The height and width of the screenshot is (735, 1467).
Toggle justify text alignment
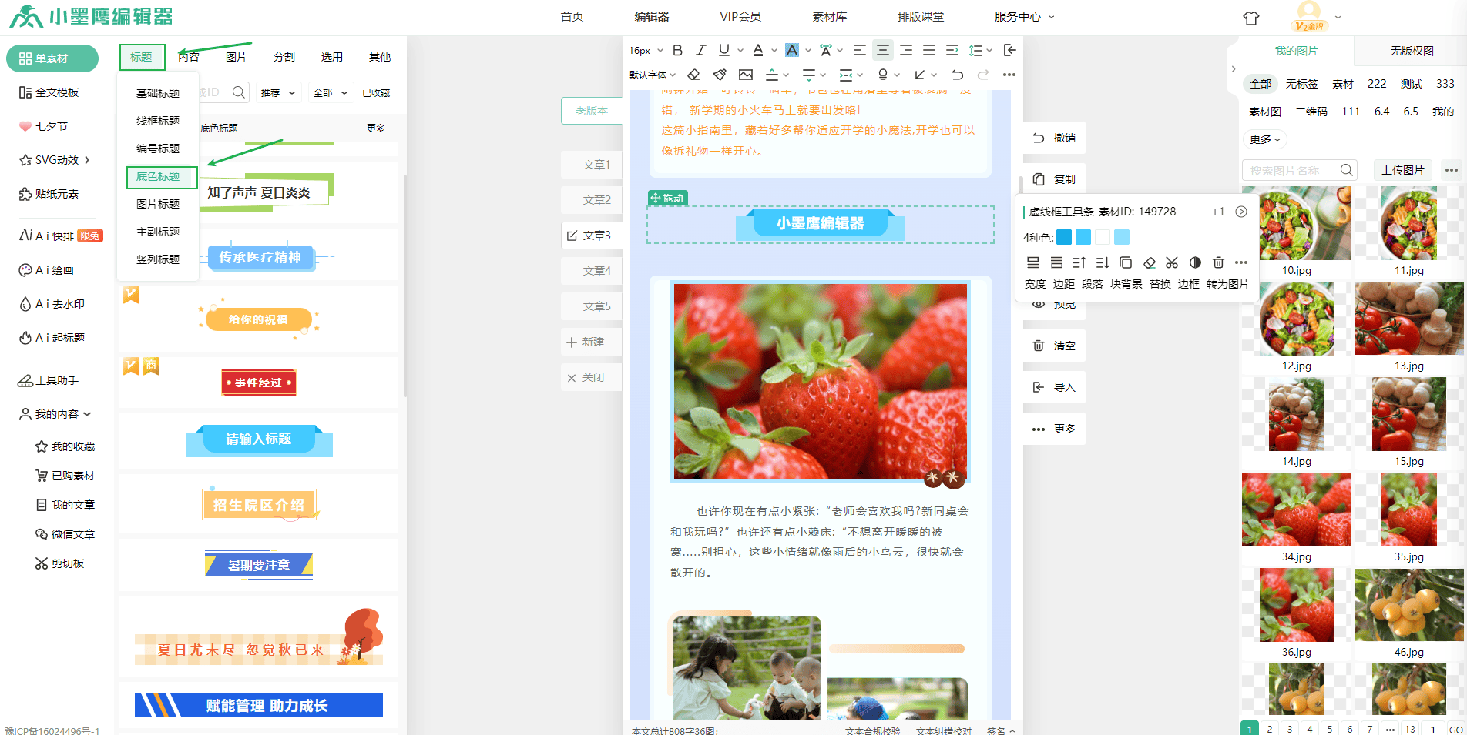[929, 50]
